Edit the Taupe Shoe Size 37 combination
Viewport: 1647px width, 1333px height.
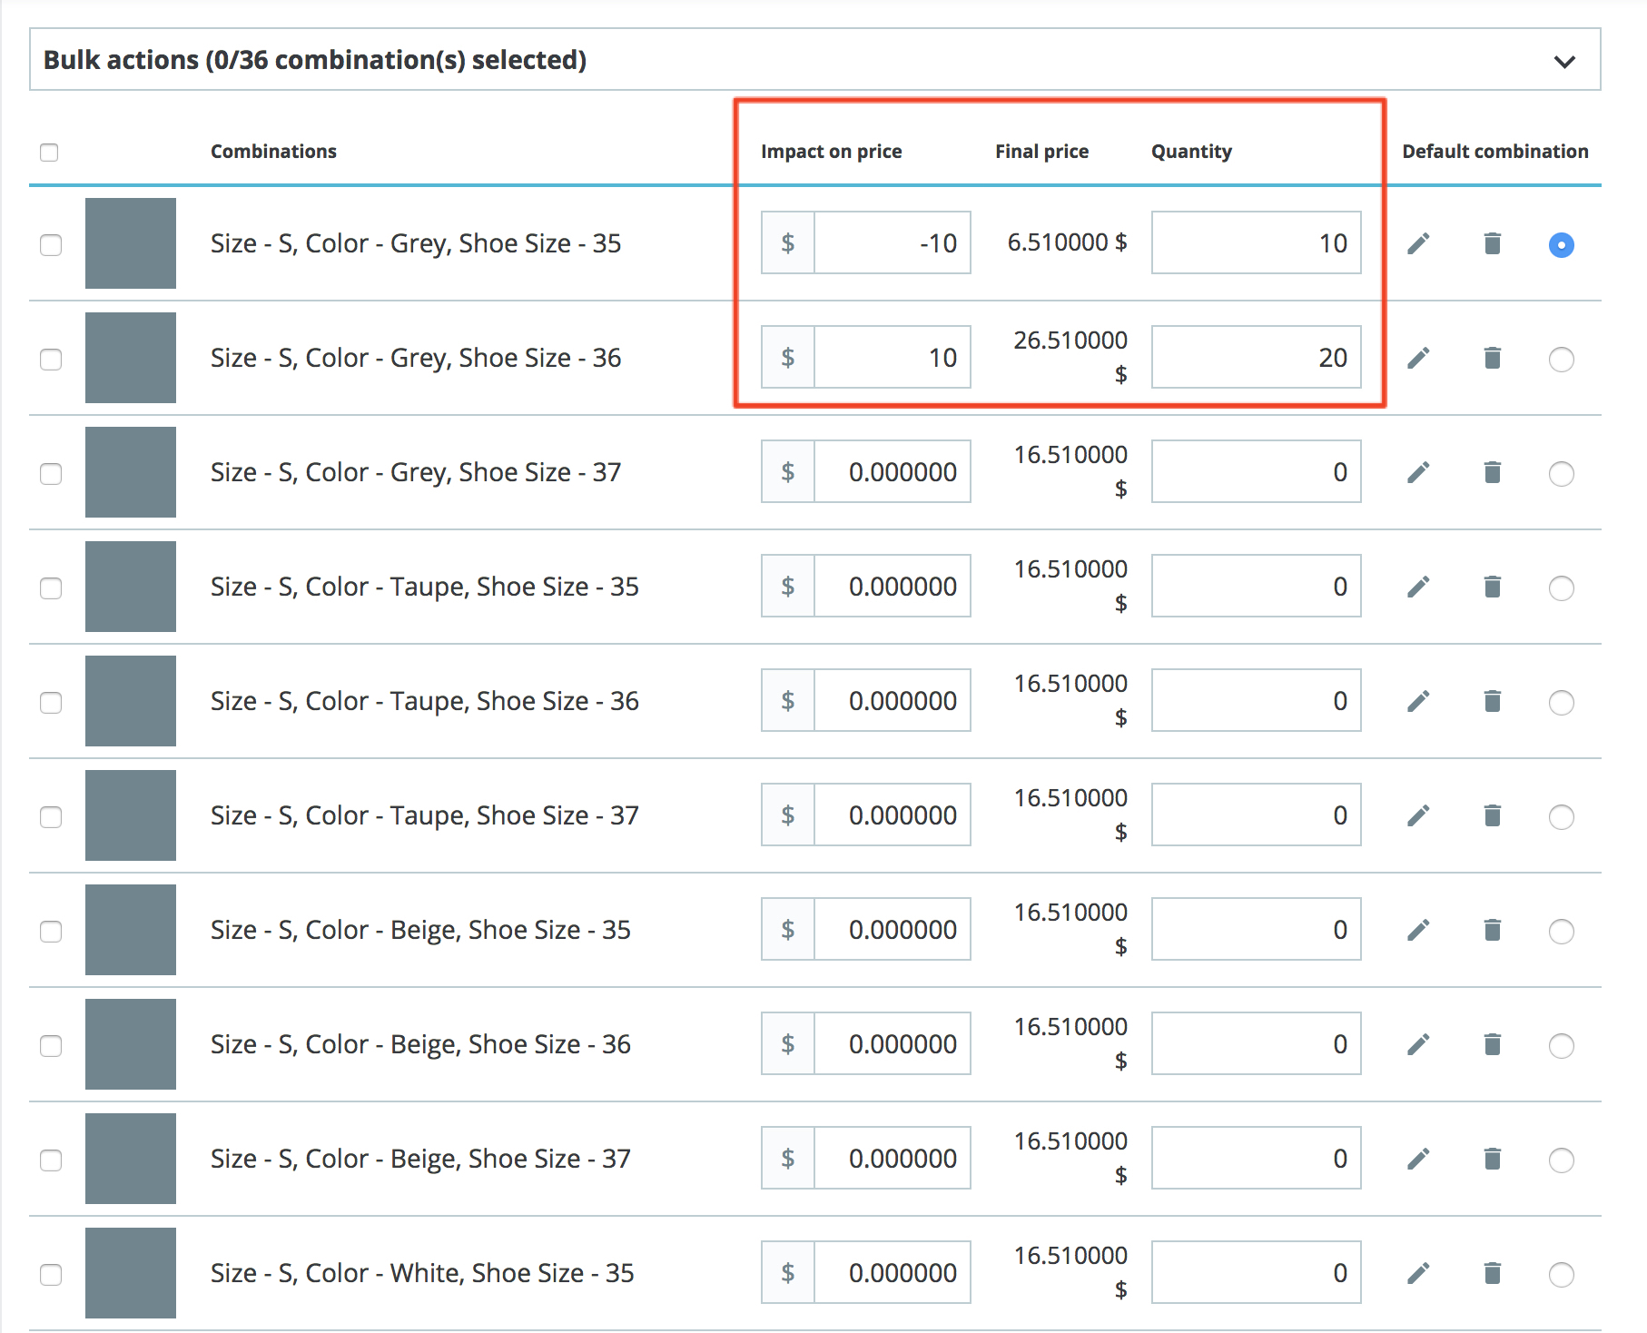(x=1418, y=815)
